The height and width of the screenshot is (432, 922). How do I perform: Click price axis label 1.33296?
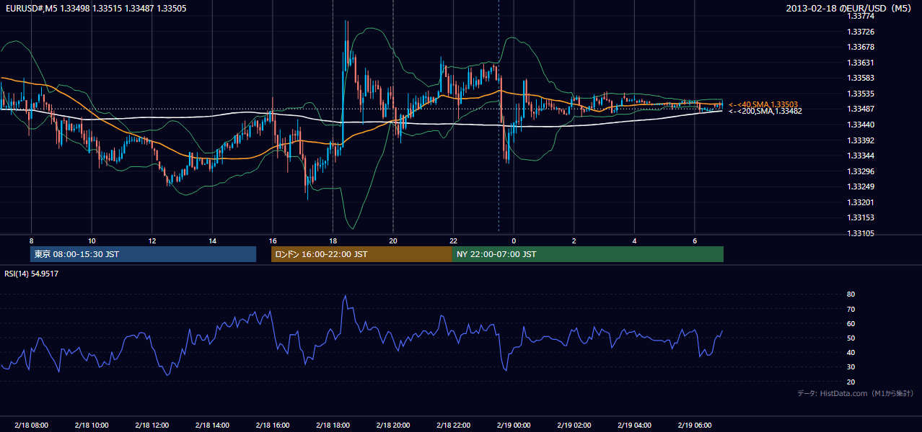861,171
